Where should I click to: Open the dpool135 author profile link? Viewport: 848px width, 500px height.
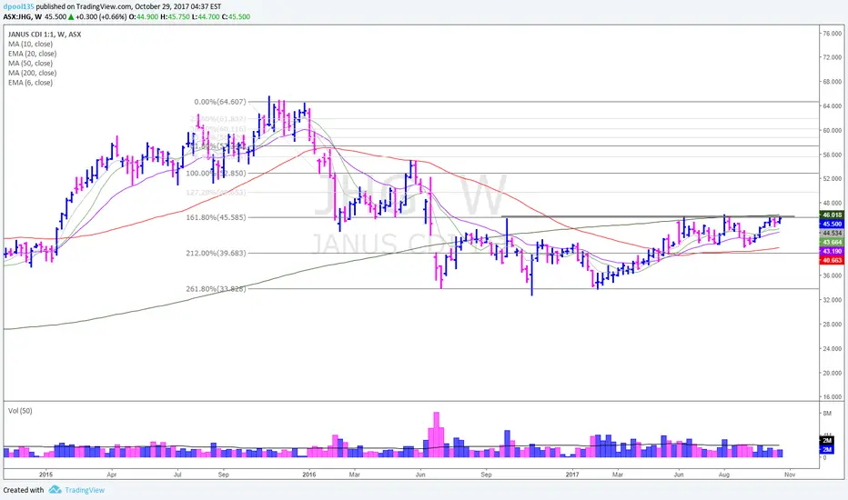click(19, 7)
